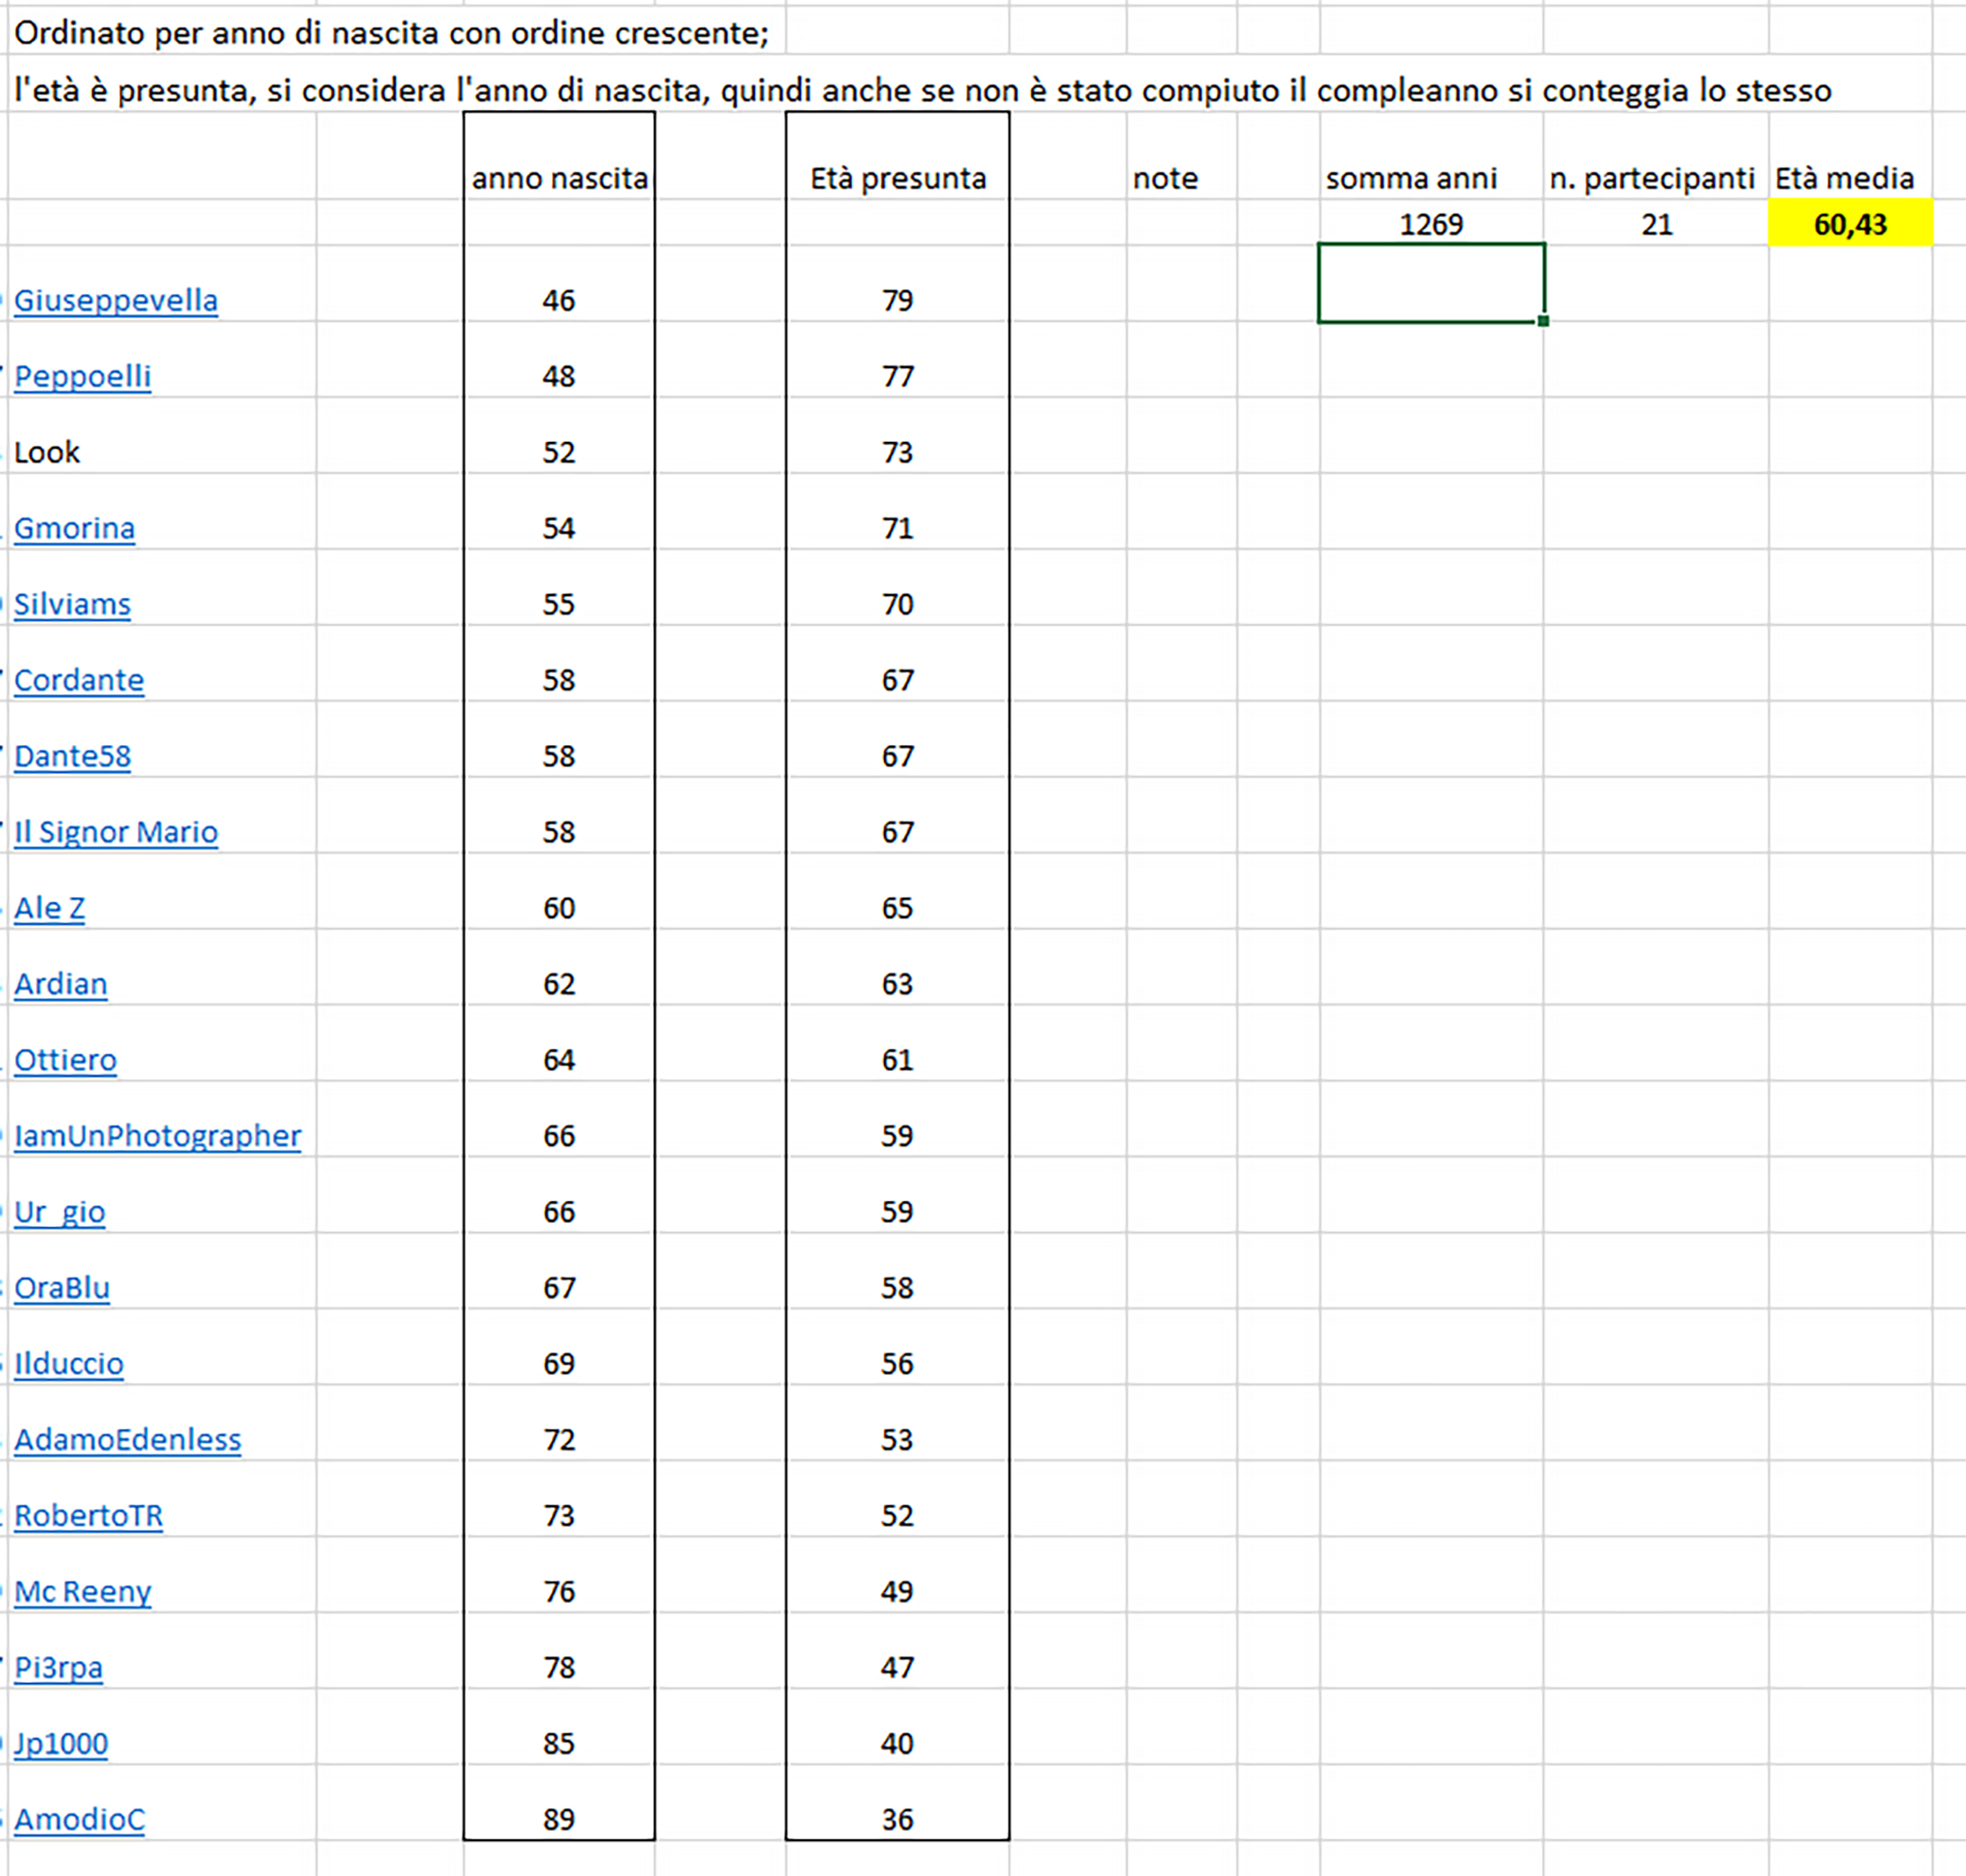The image size is (1966, 1876).
Task: Open the Giuseppevella hyperlink
Action: click(115, 300)
